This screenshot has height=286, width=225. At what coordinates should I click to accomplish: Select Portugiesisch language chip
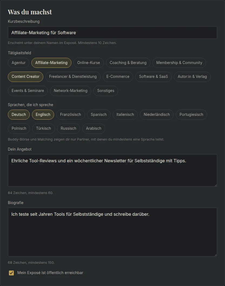click(x=191, y=115)
